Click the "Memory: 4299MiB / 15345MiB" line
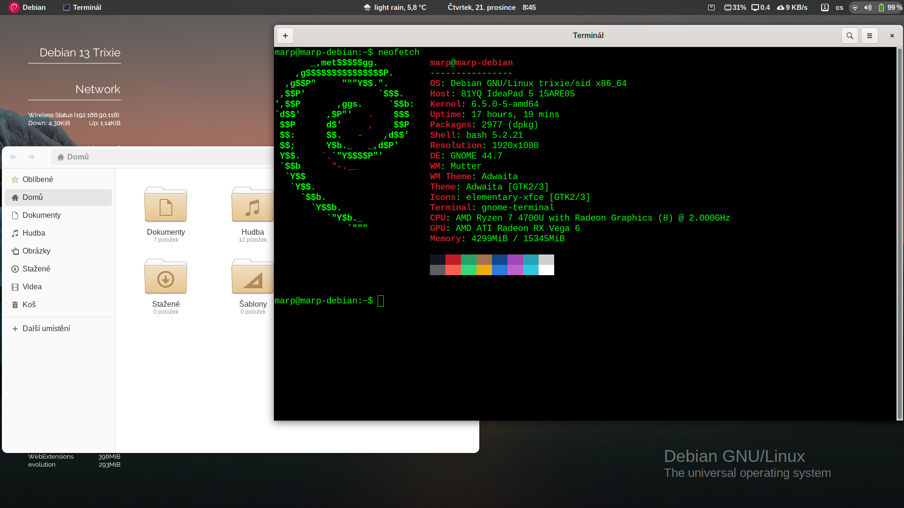The height and width of the screenshot is (508, 904). [x=497, y=239]
